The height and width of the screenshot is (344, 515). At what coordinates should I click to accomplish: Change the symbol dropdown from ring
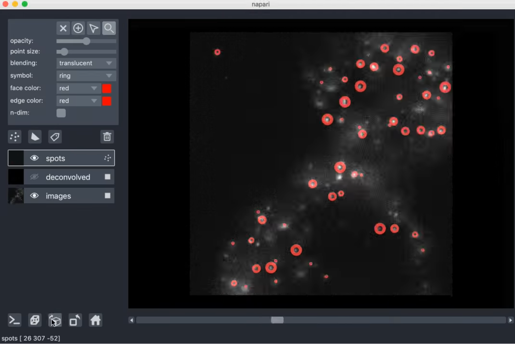(86, 76)
